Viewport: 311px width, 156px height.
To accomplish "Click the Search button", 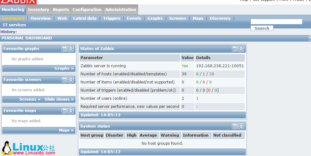I will click(x=262, y=28).
